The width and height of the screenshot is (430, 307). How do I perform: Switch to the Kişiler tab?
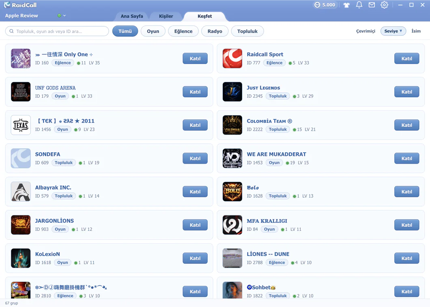coord(166,16)
